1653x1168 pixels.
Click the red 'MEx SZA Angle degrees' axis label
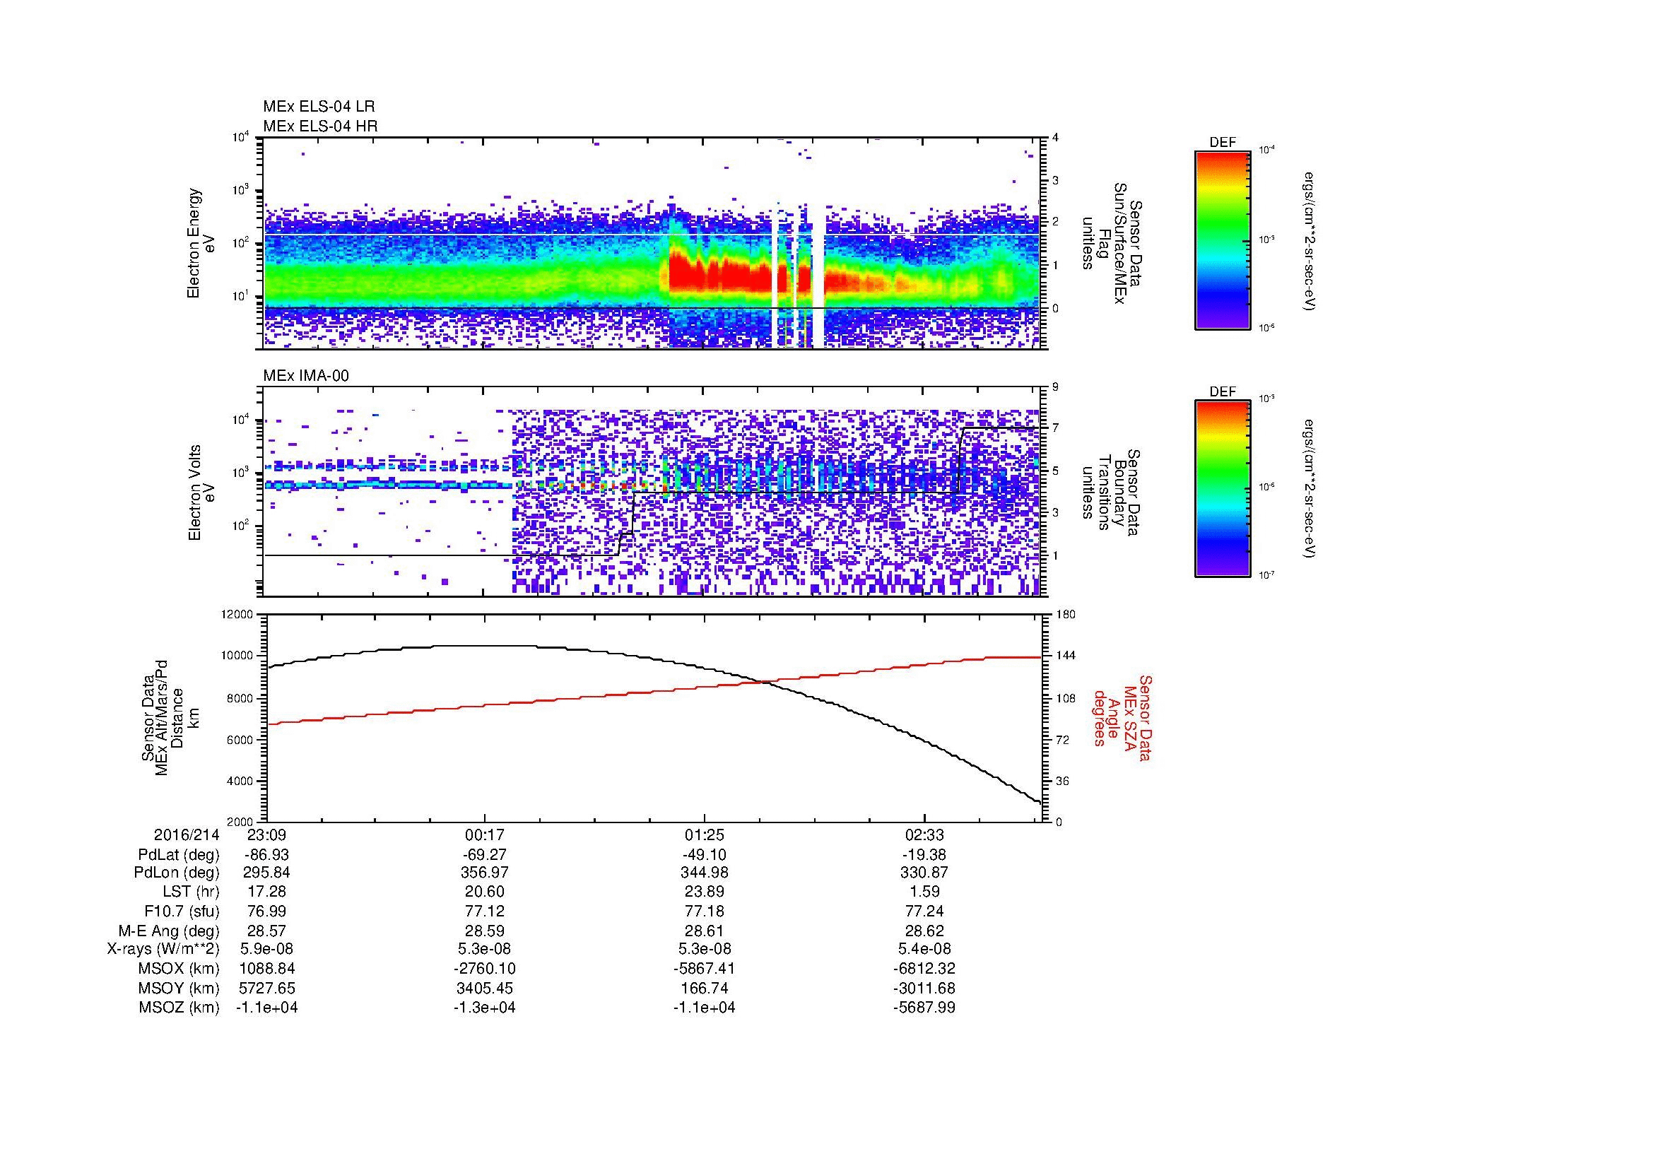tap(1122, 717)
